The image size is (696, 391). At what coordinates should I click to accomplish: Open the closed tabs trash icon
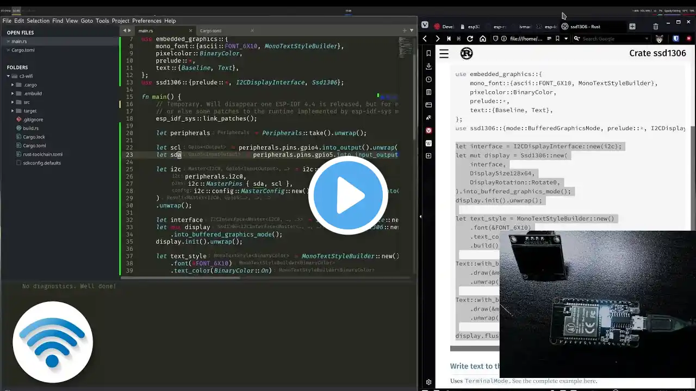click(x=656, y=26)
